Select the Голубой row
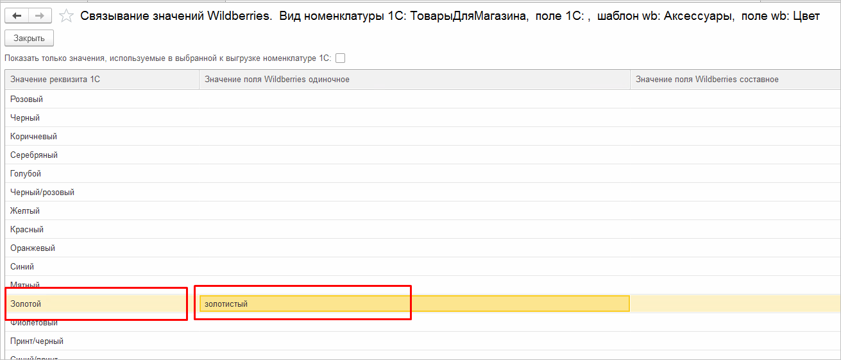This screenshot has width=841, height=360. click(423, 174)
